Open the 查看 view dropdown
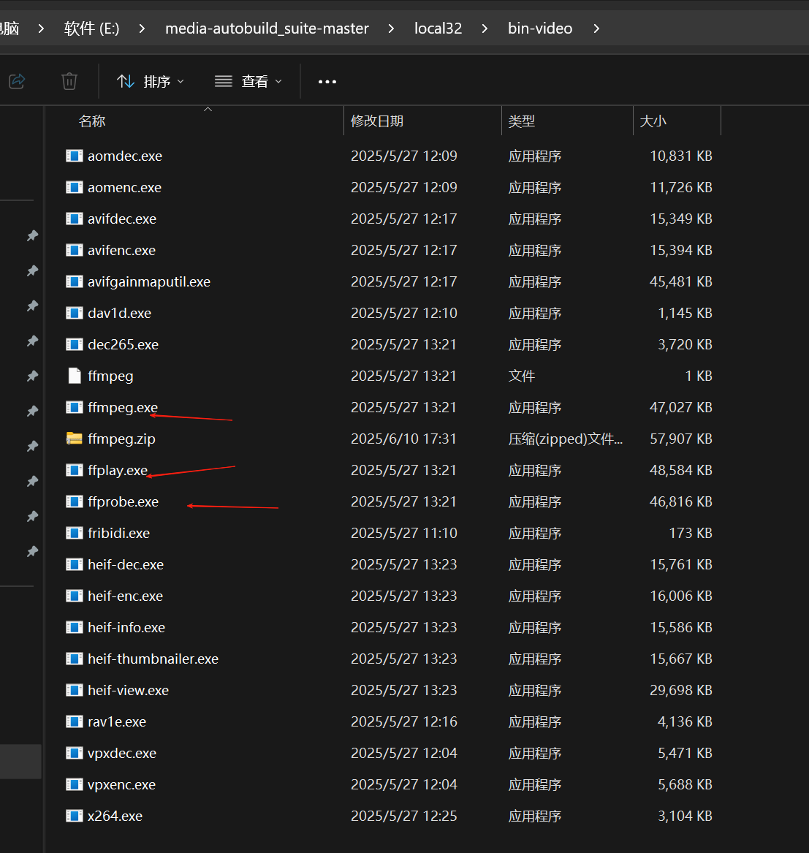Screen dimensions: 809x853 pyautogui.click(x=248, y=82)
